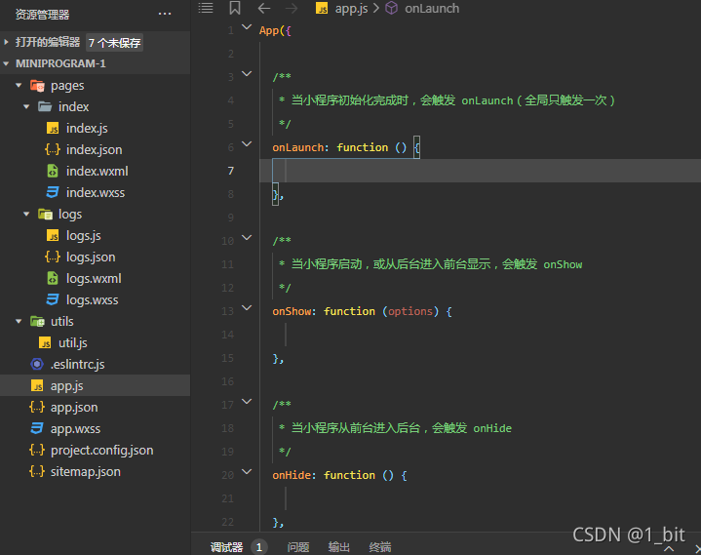Screen dimensions: 701x555
Task: Click the debugger tab count badge 1
Action: coord(258,547)
